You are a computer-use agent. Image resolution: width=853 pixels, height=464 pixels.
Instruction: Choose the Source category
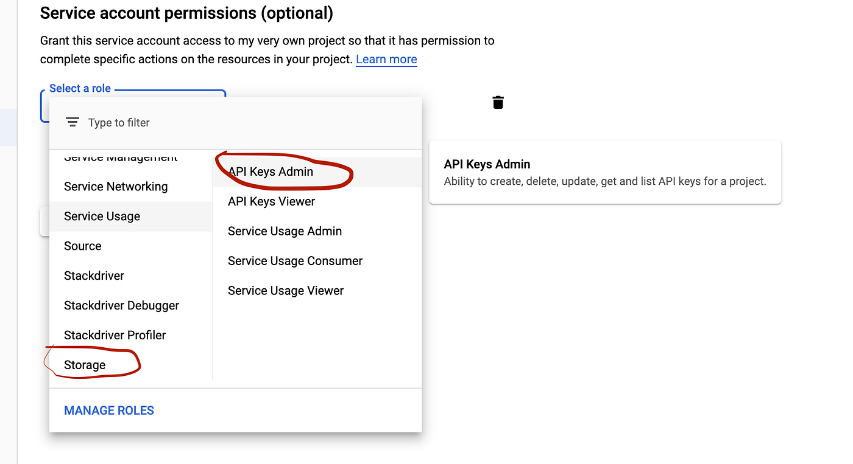tap(83, 246)
